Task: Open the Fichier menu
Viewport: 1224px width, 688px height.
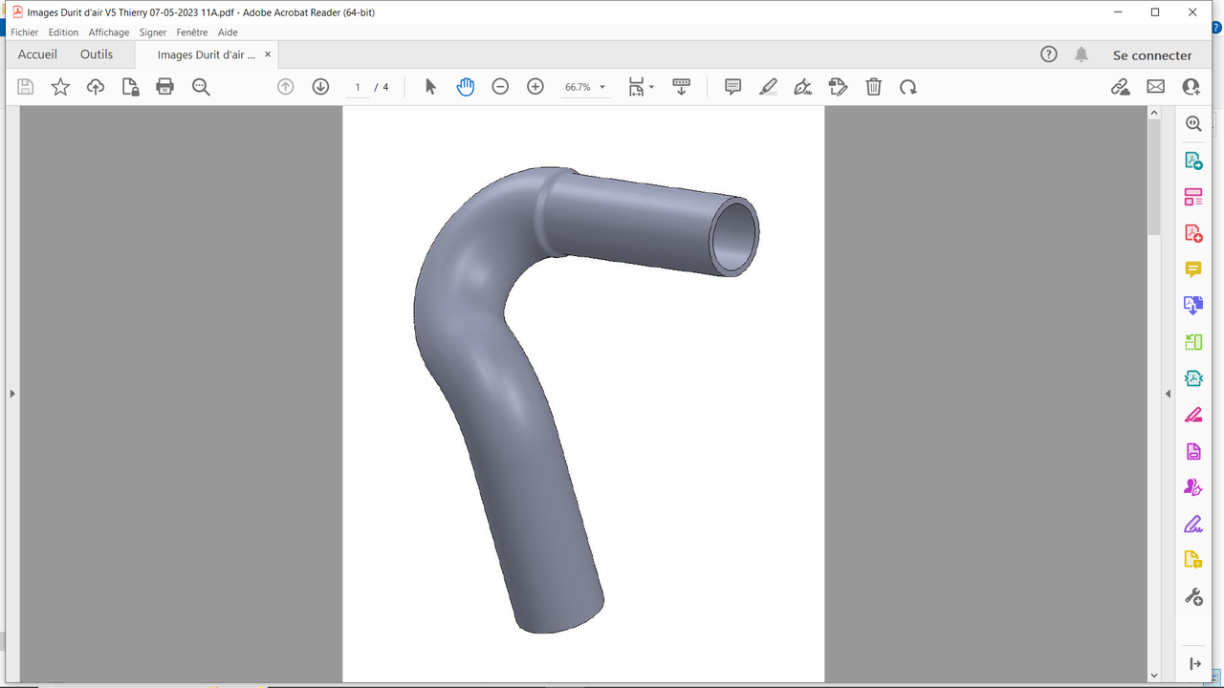Action: (25, 32)
